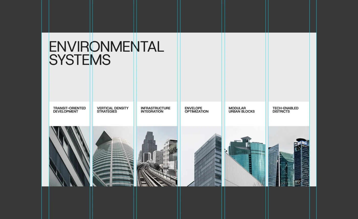Click the light gray area above TECH-ENABLED DISTRICTS
The height and width of the screenshot is (219, 358).
point(289,76)
